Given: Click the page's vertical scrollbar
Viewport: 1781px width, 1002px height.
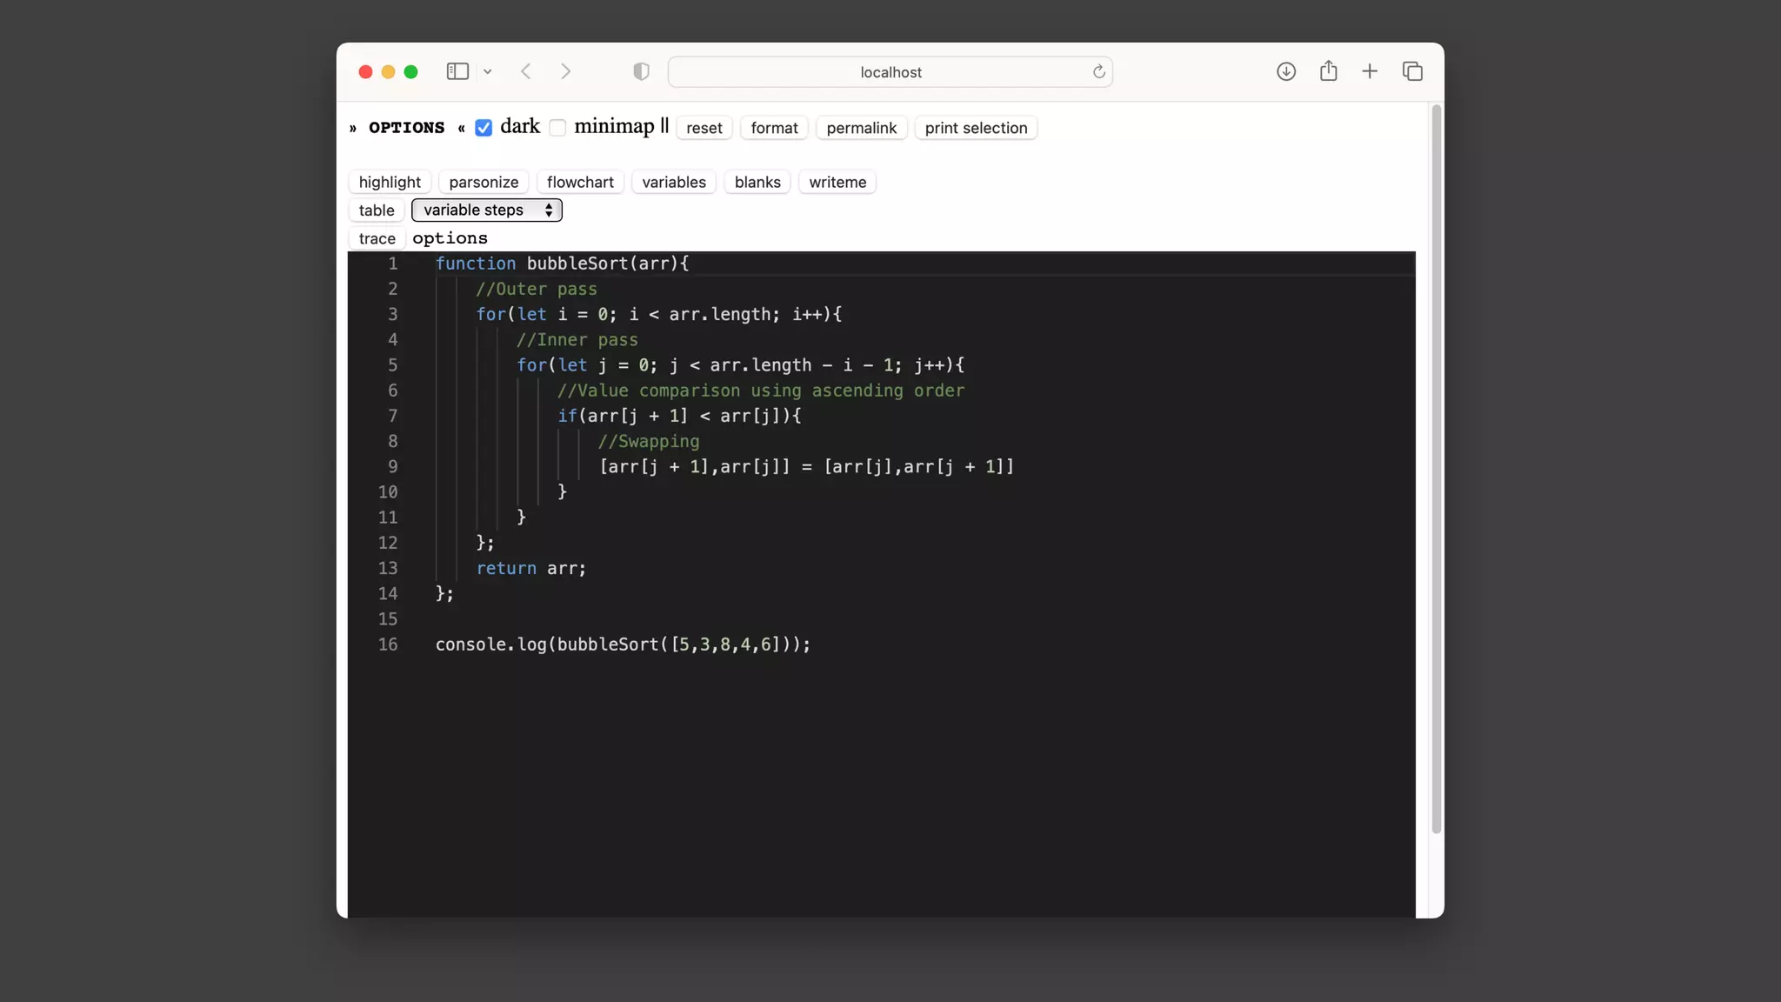Looking at the screenshot, I should (1437, 470).
